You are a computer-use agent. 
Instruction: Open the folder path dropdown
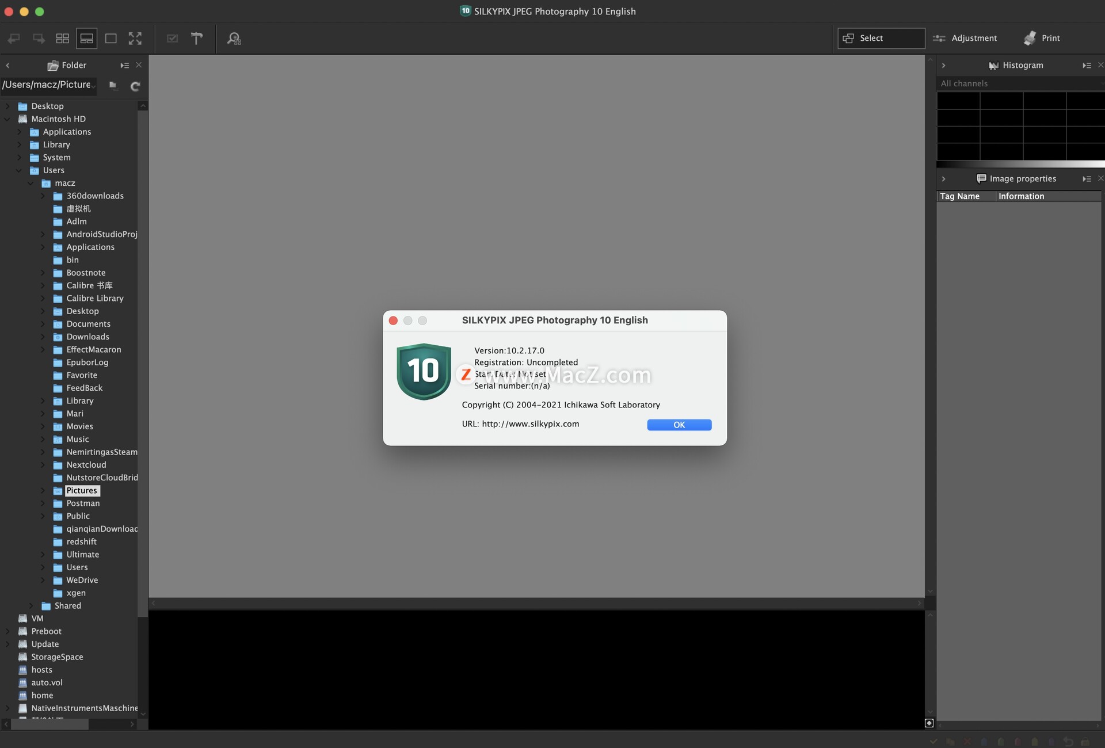pos(94,87)
